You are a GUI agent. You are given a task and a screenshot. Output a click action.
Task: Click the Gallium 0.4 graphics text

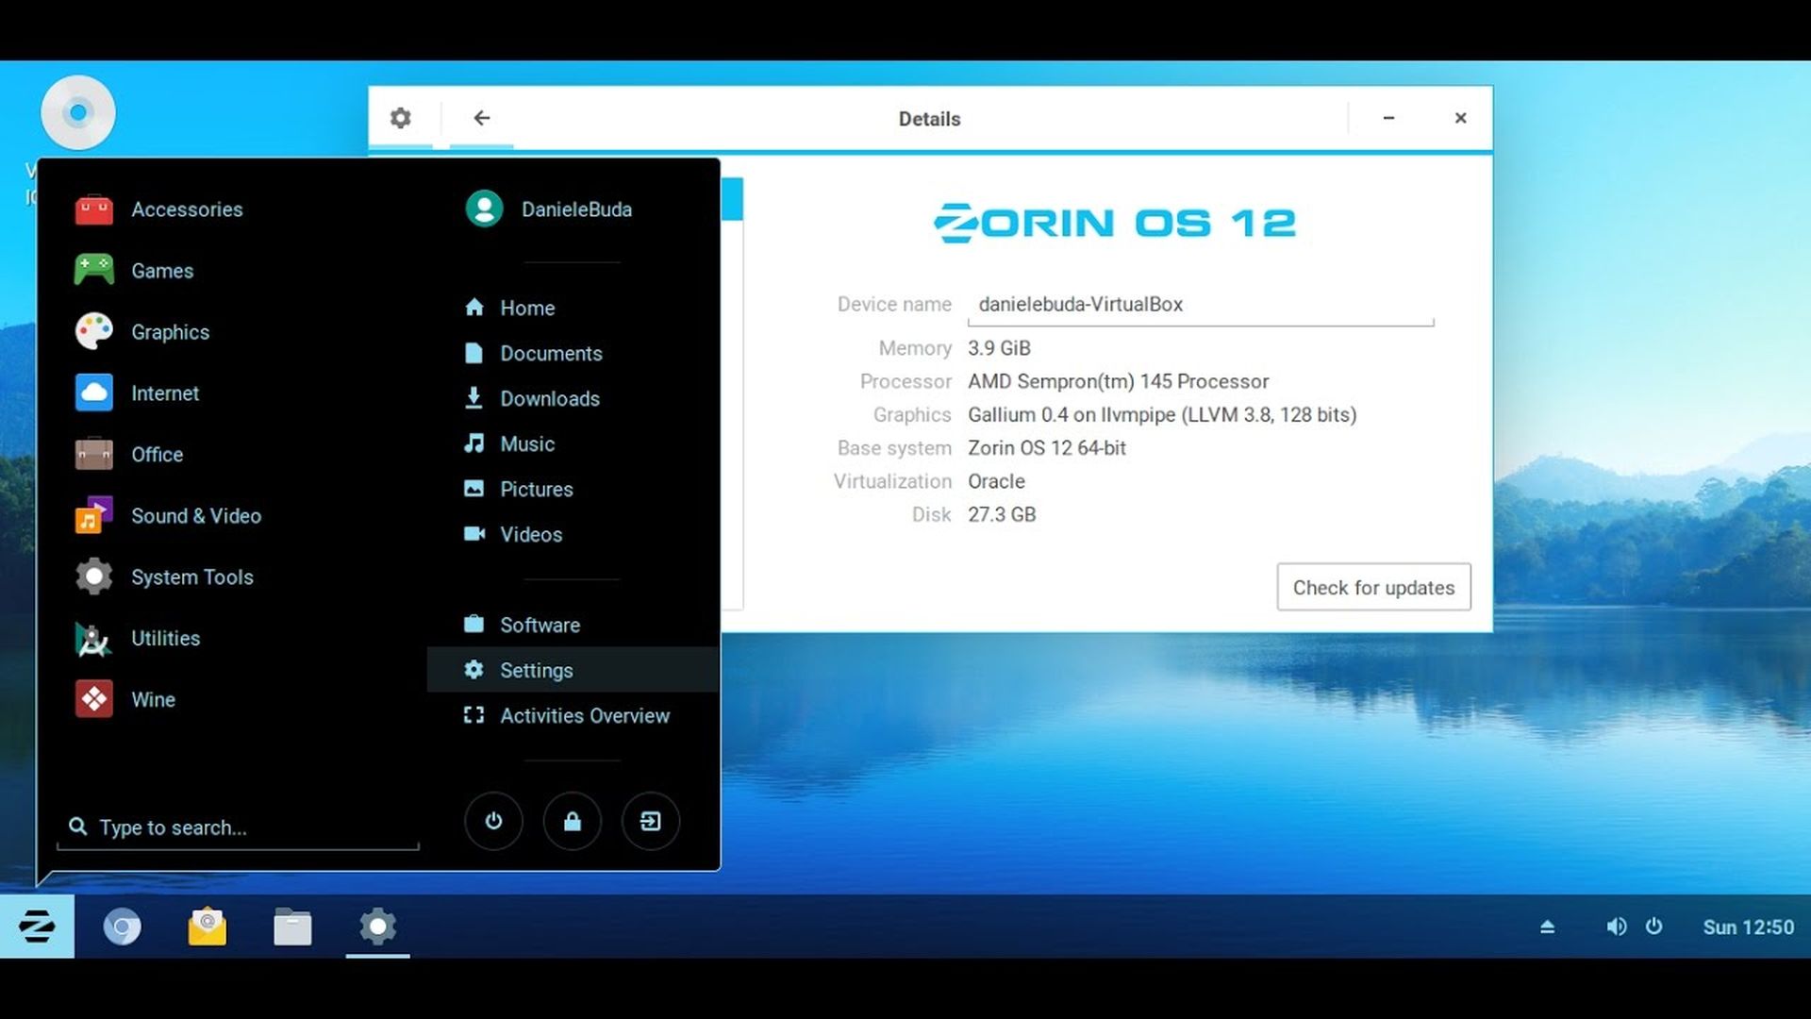coord(1162,415)
